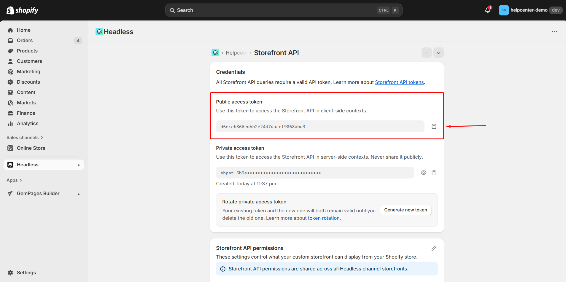Open GemPages Builder app
The height and width of the screenshot is (282, 566).
38,193
